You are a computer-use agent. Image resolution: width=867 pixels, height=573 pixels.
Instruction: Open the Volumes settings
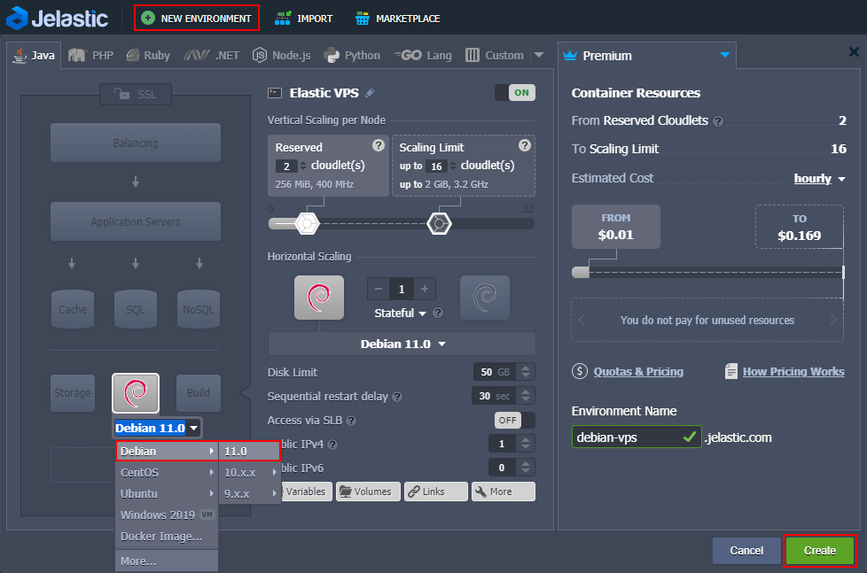(368, 492)
